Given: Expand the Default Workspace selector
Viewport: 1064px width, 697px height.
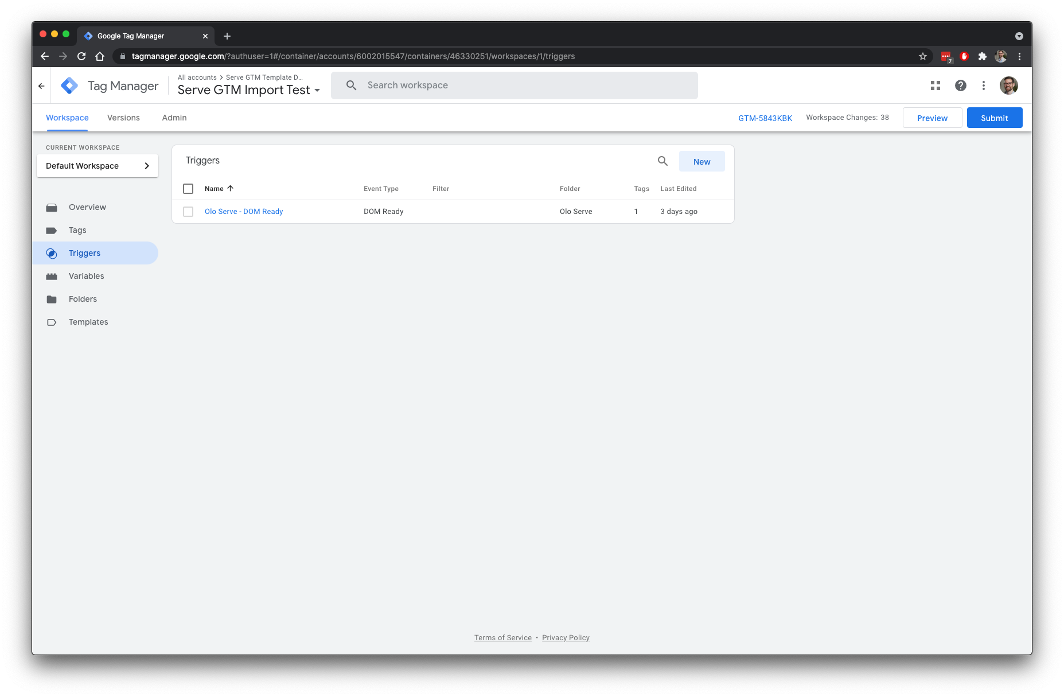Looking at the screenshot, I should tap(98, 166).
